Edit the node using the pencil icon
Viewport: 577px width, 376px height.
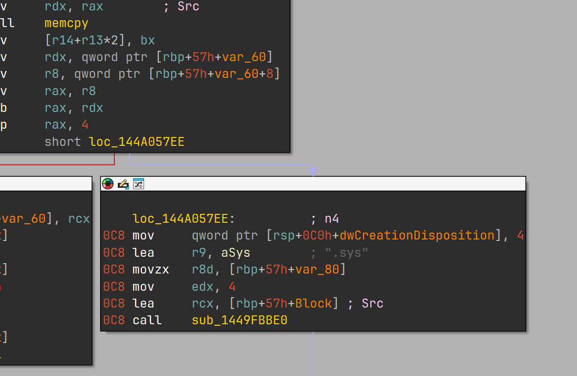pos(123,184)
